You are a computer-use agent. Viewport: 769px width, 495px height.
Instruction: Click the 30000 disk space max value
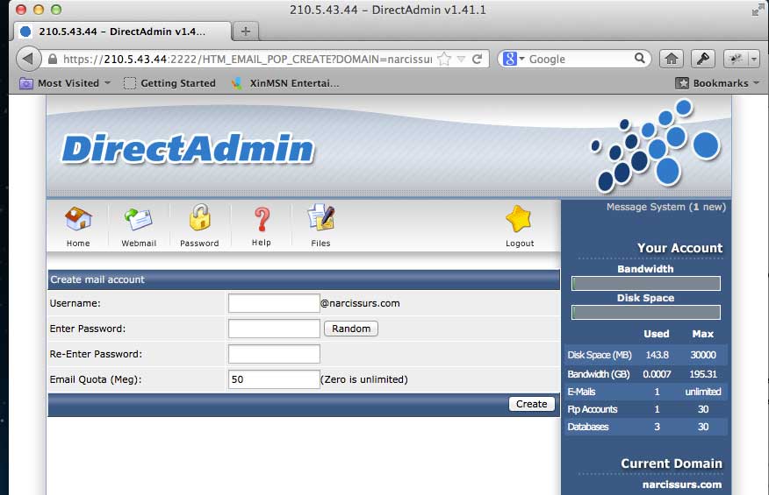(703, 355)
